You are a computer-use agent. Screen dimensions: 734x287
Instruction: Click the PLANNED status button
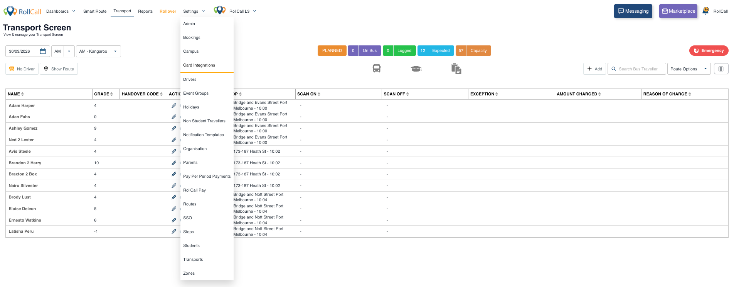pyautogui.click(x=332, y=50)
